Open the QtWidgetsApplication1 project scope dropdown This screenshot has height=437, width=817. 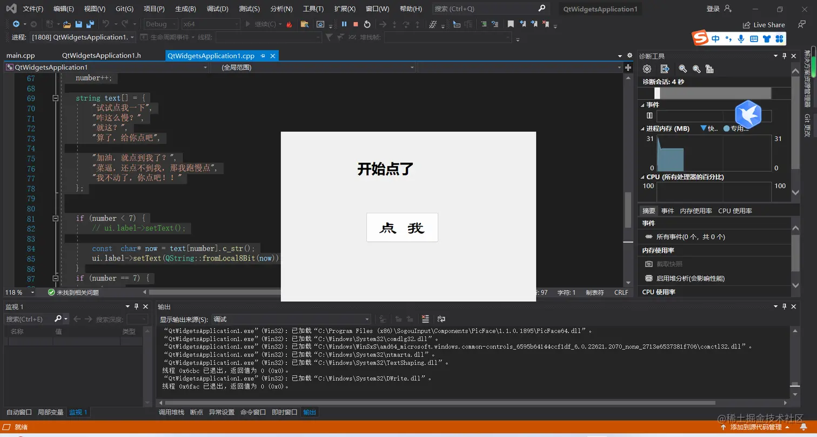click(x=106, y=67)
